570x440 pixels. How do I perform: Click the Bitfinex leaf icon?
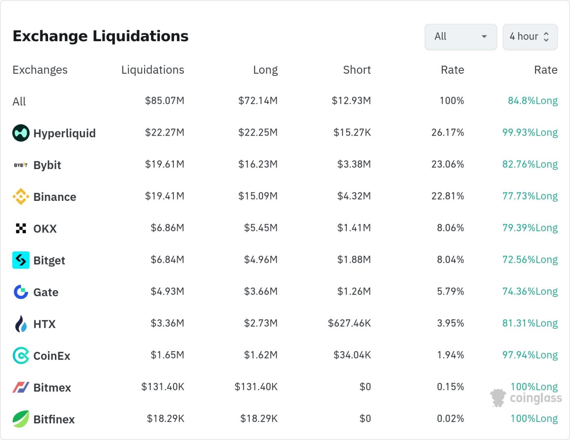20,419
